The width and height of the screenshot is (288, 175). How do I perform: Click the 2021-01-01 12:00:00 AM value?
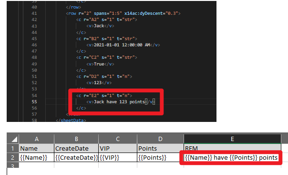(122, 45)
